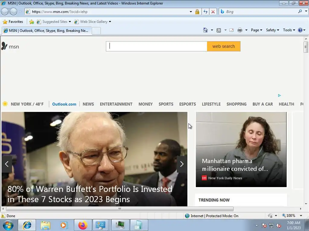Click the Back navigation button

(5, 12)
